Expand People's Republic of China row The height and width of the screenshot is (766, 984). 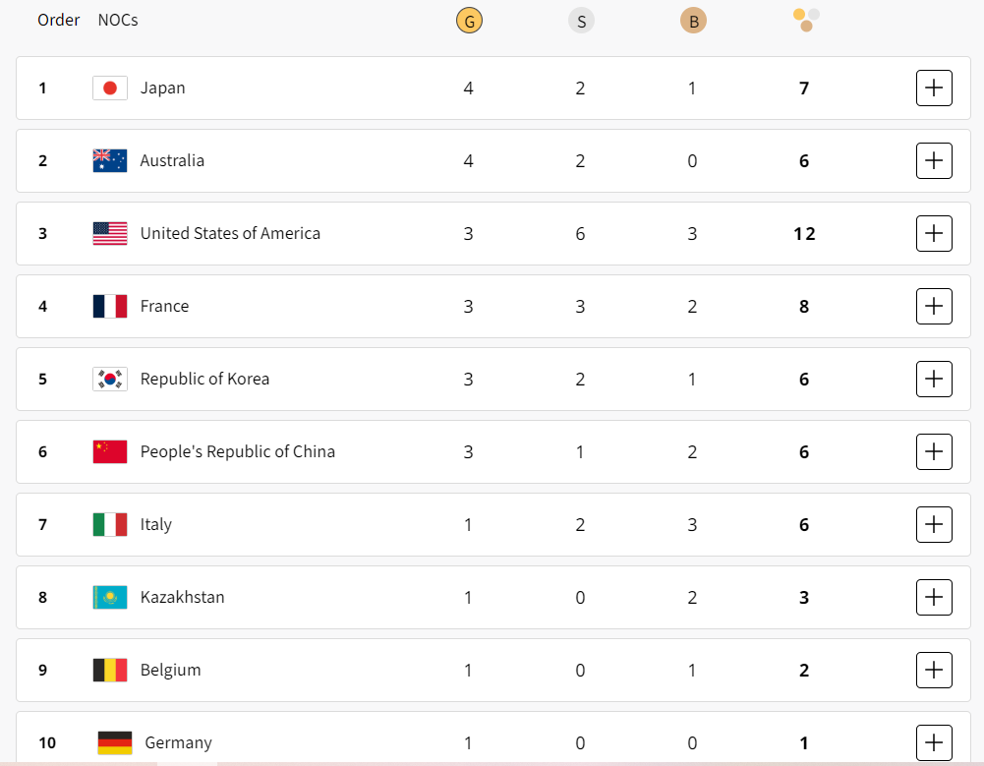click(934, 452)
